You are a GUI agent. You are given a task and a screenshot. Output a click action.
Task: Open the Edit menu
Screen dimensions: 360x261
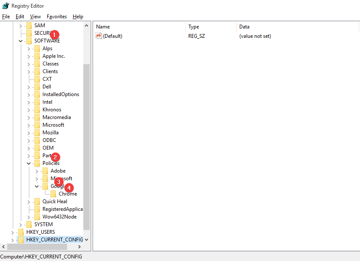click(x=20, y=17)
